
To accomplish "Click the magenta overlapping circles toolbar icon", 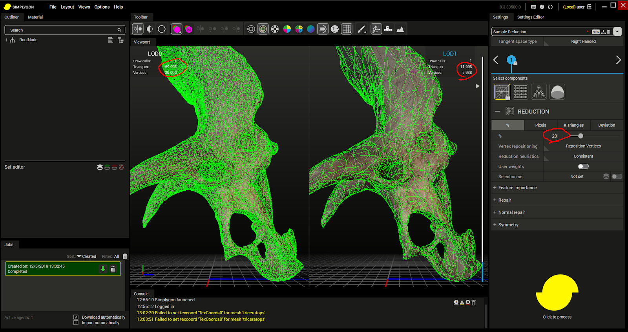I will tap(177, 29).
